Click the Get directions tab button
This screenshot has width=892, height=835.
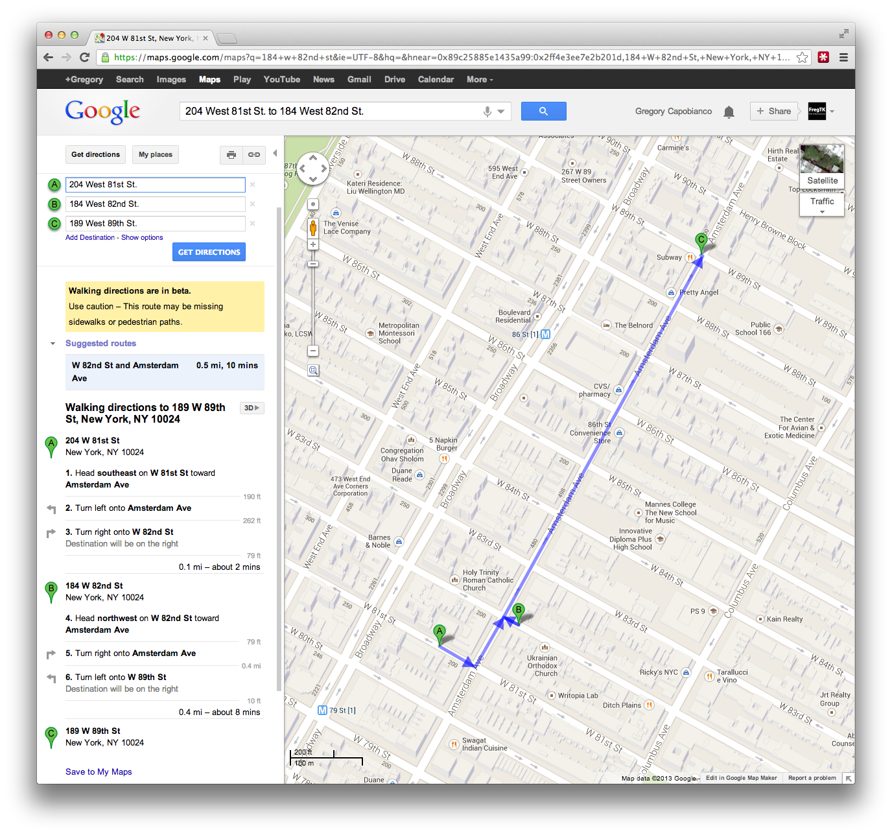pyautogui.click(x=95, y=154)
